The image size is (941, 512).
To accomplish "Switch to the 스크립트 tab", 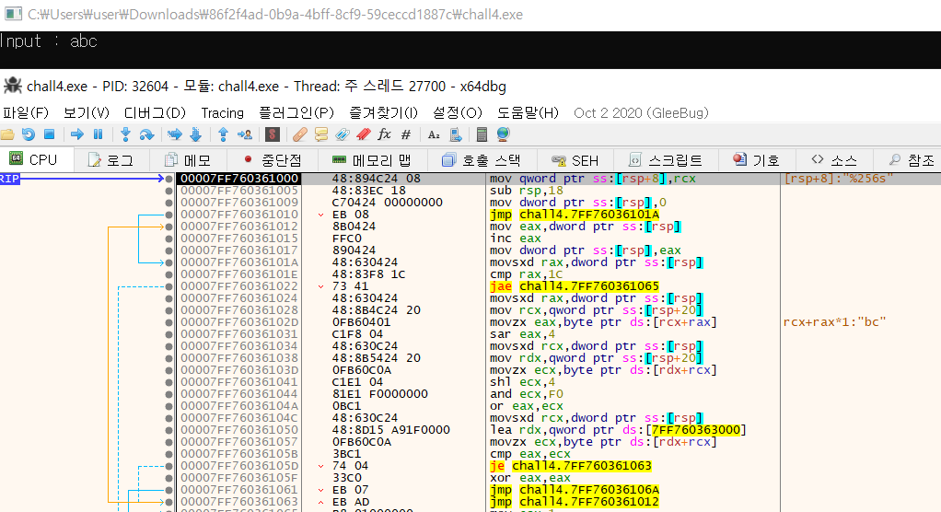I will click(666, 160).
